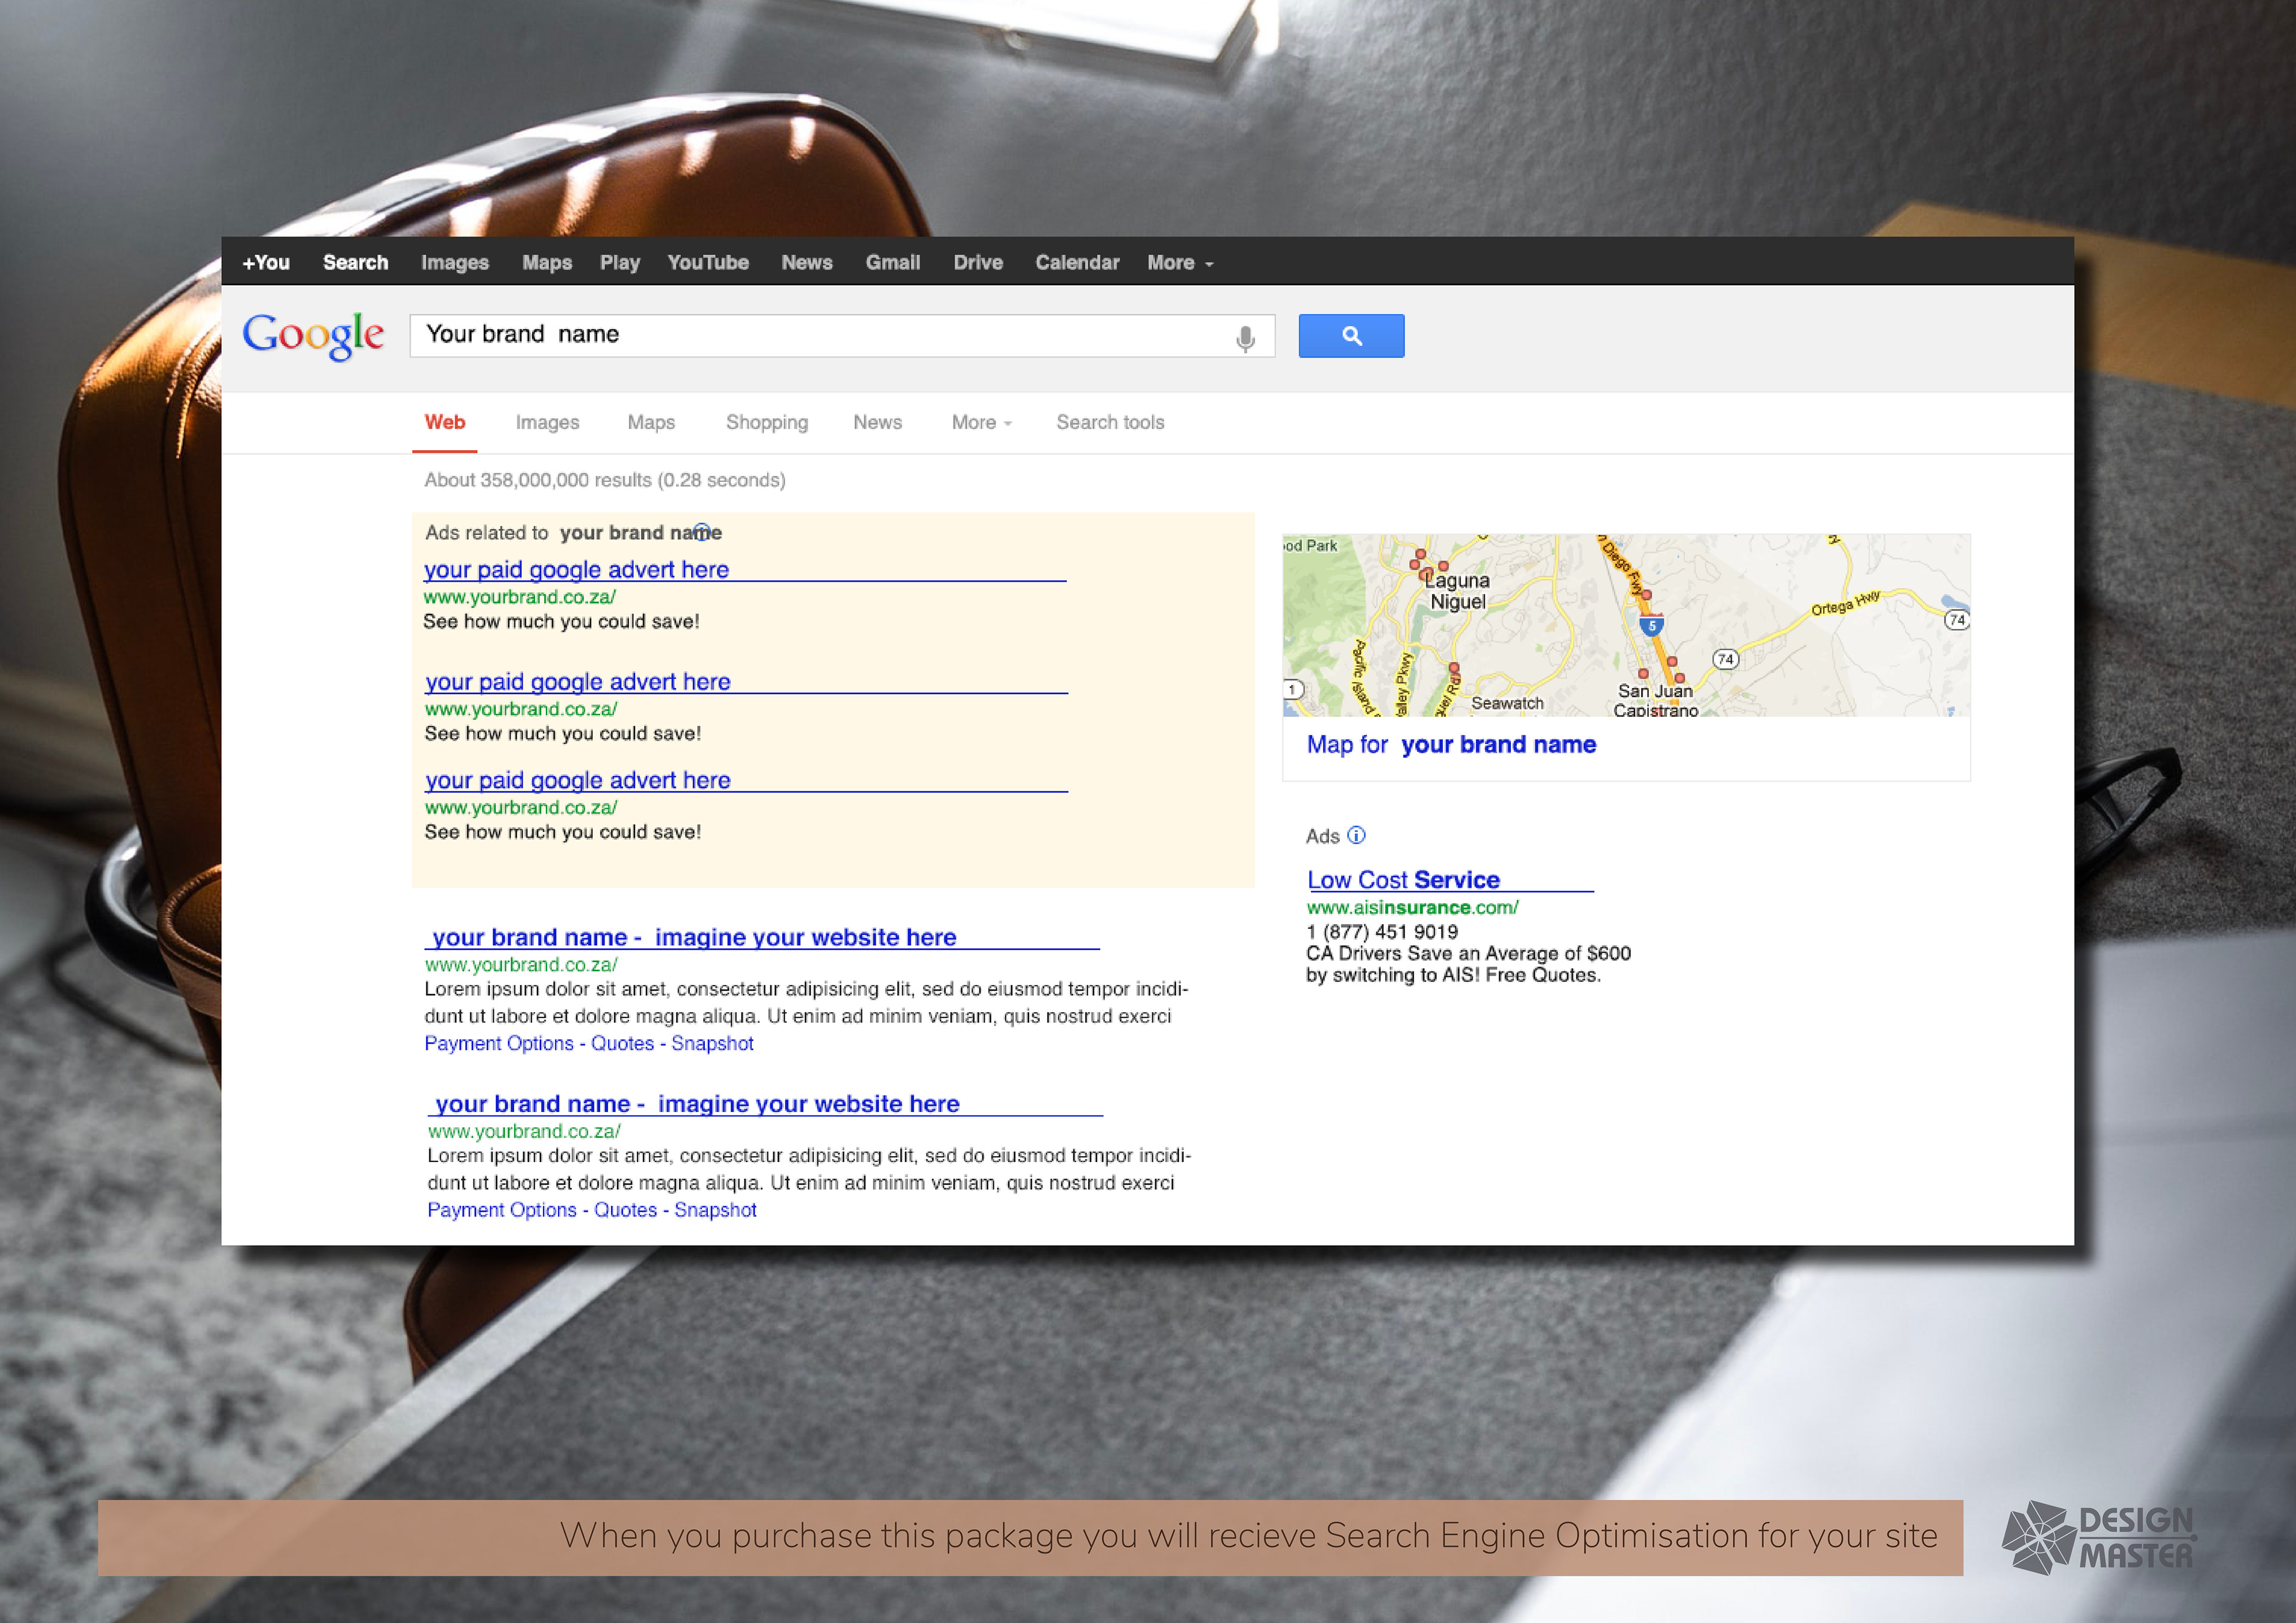Expand the More dropdown in top bar
2296x1623 pixels.
[1180, 263]
